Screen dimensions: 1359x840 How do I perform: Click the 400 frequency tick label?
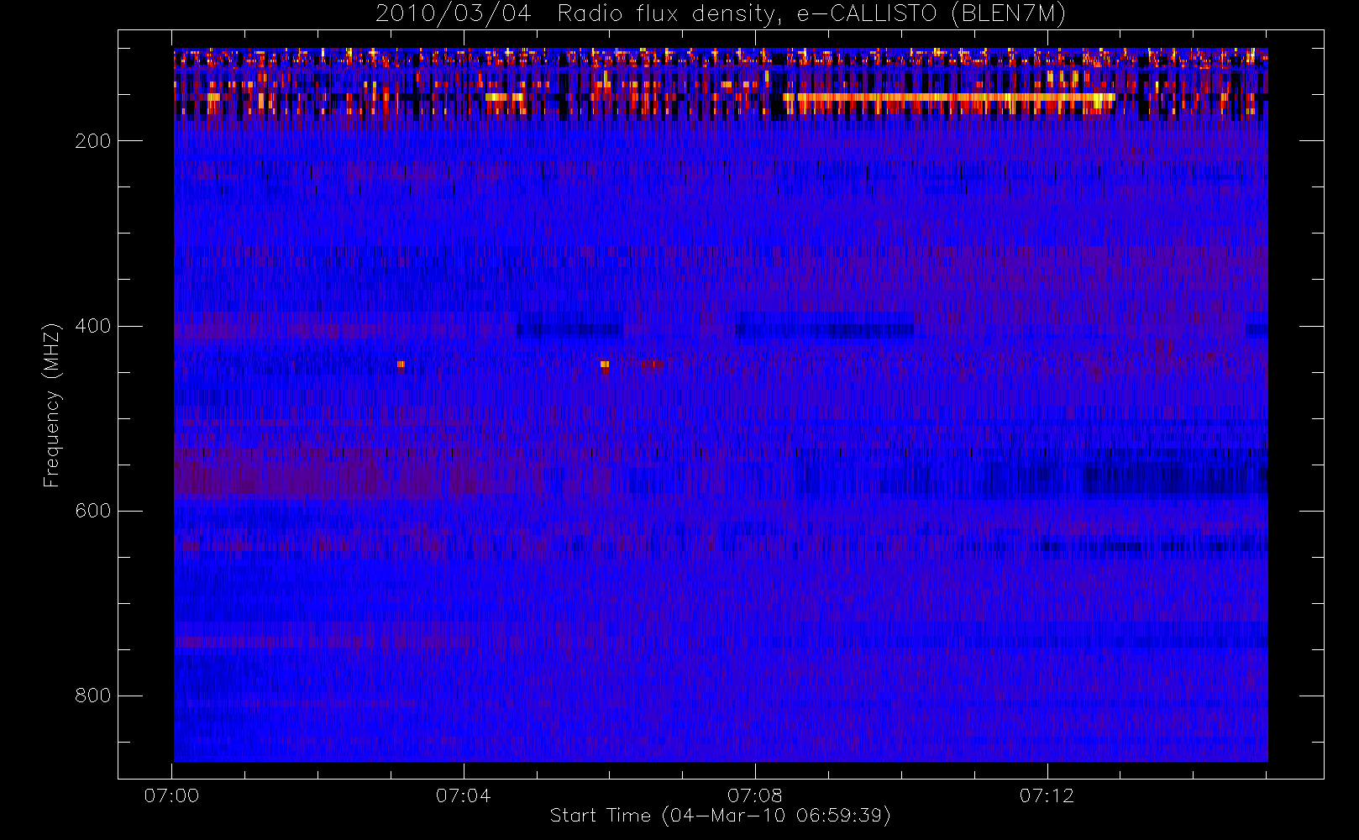pyautogui.click(x=93, y=326)
